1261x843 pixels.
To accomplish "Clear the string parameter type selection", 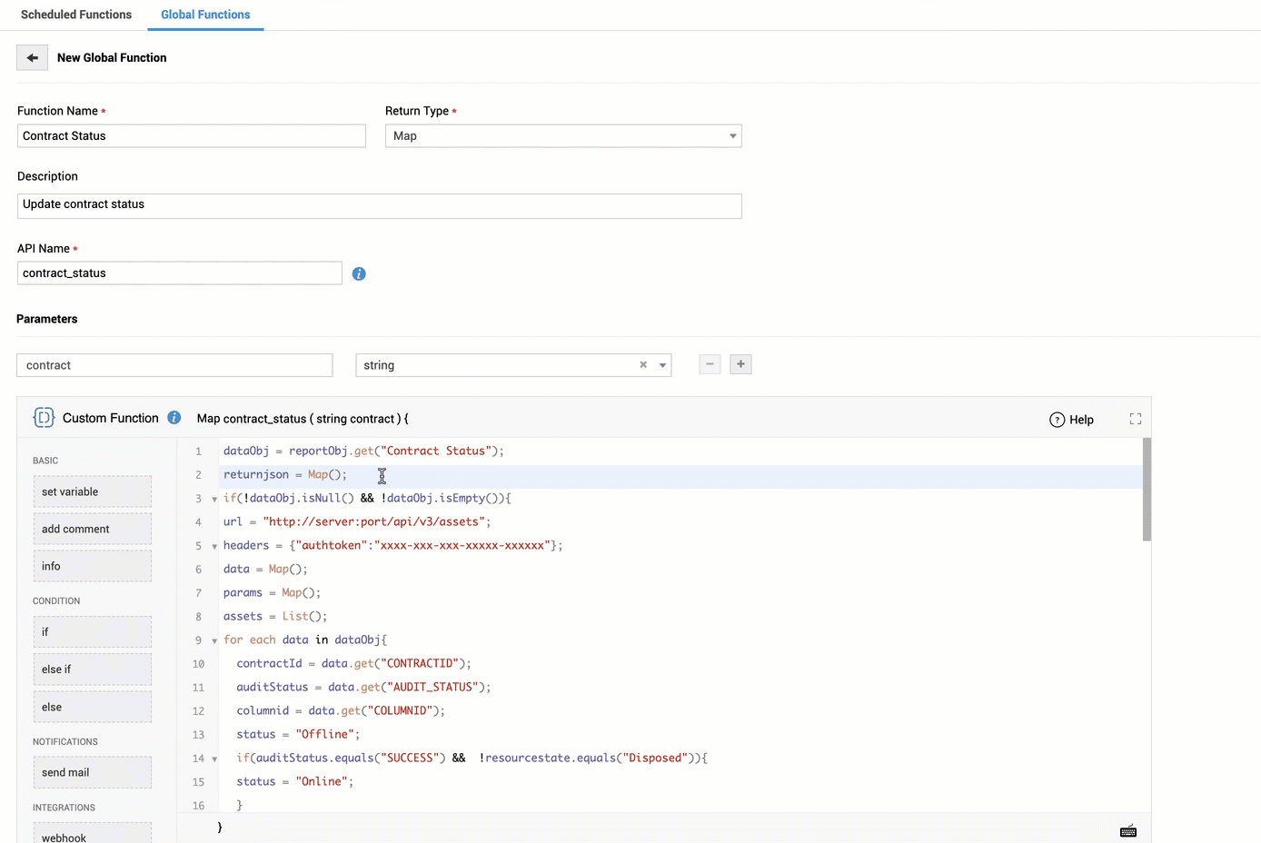I will tap(643, 365).
